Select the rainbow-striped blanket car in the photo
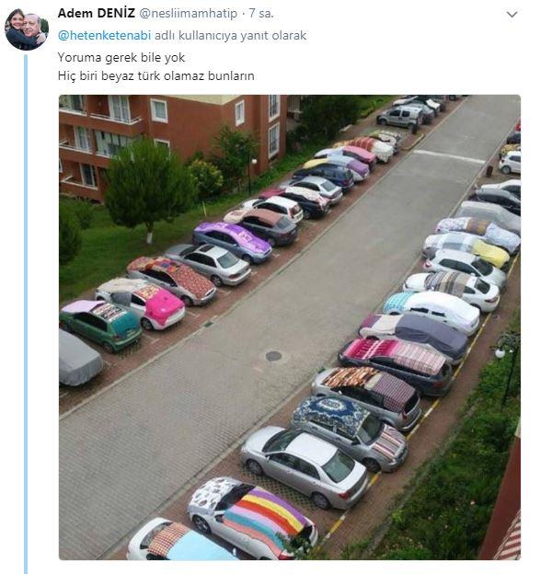 [253, 518]
